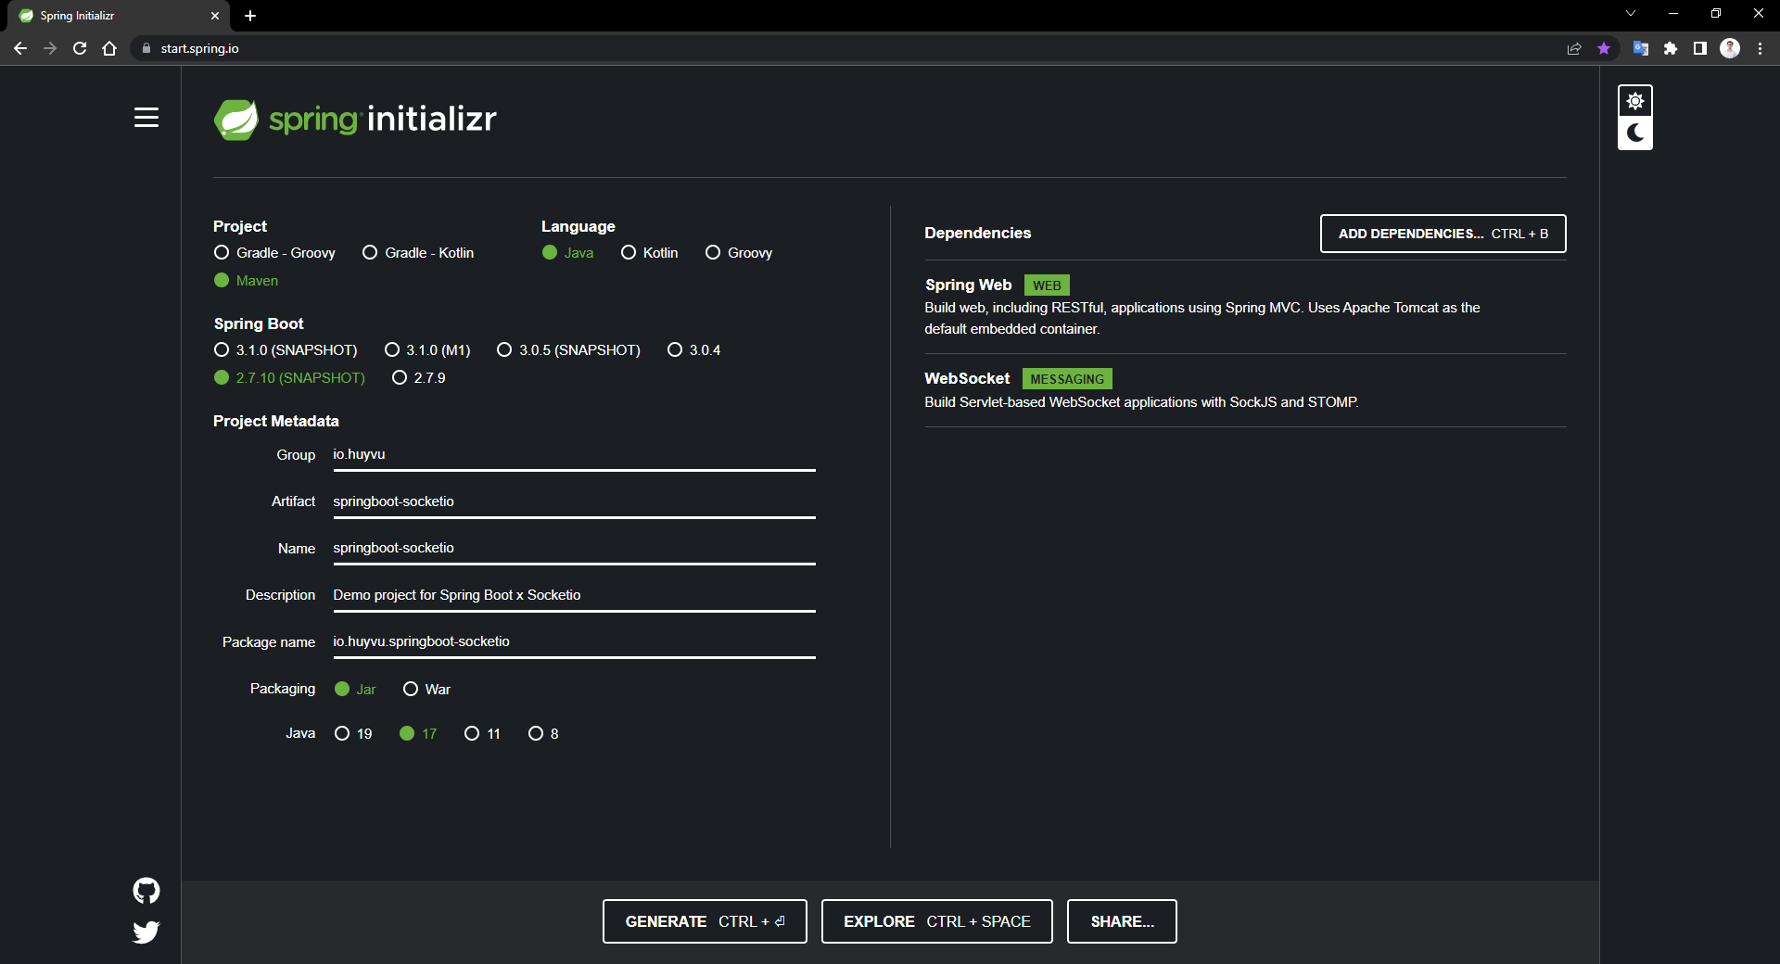Click the WebSocket dependency
1780x964 pixels.
pyautogui.click(x=1245, y=390)
